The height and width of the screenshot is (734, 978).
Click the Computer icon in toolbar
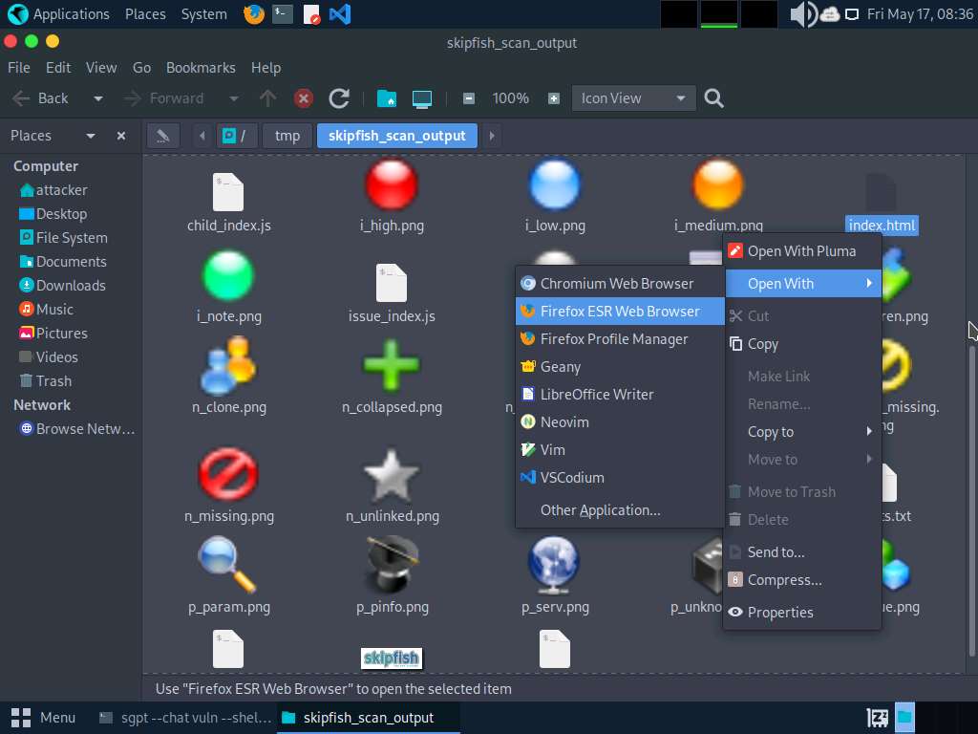(422, 98)
